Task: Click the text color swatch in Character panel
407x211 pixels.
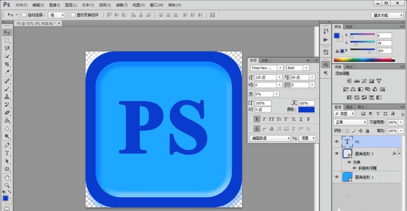Action: click(x=306, y=110)
